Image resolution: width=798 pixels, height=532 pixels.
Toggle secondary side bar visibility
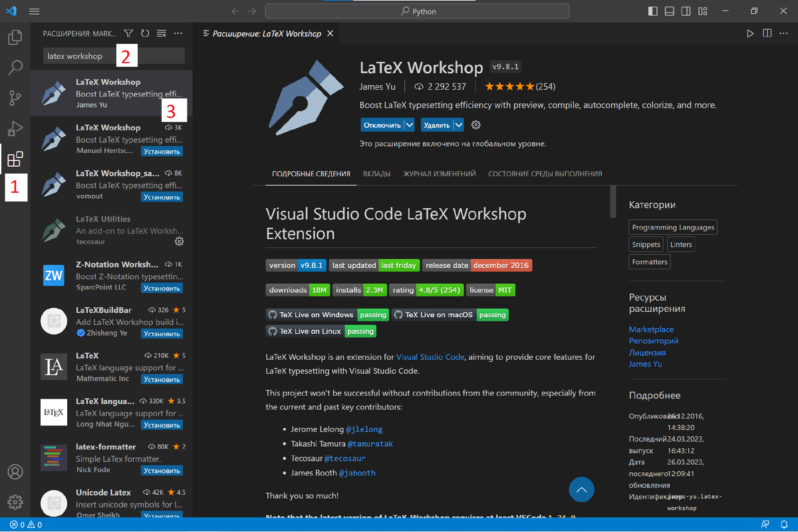click(x=686, y=11)
